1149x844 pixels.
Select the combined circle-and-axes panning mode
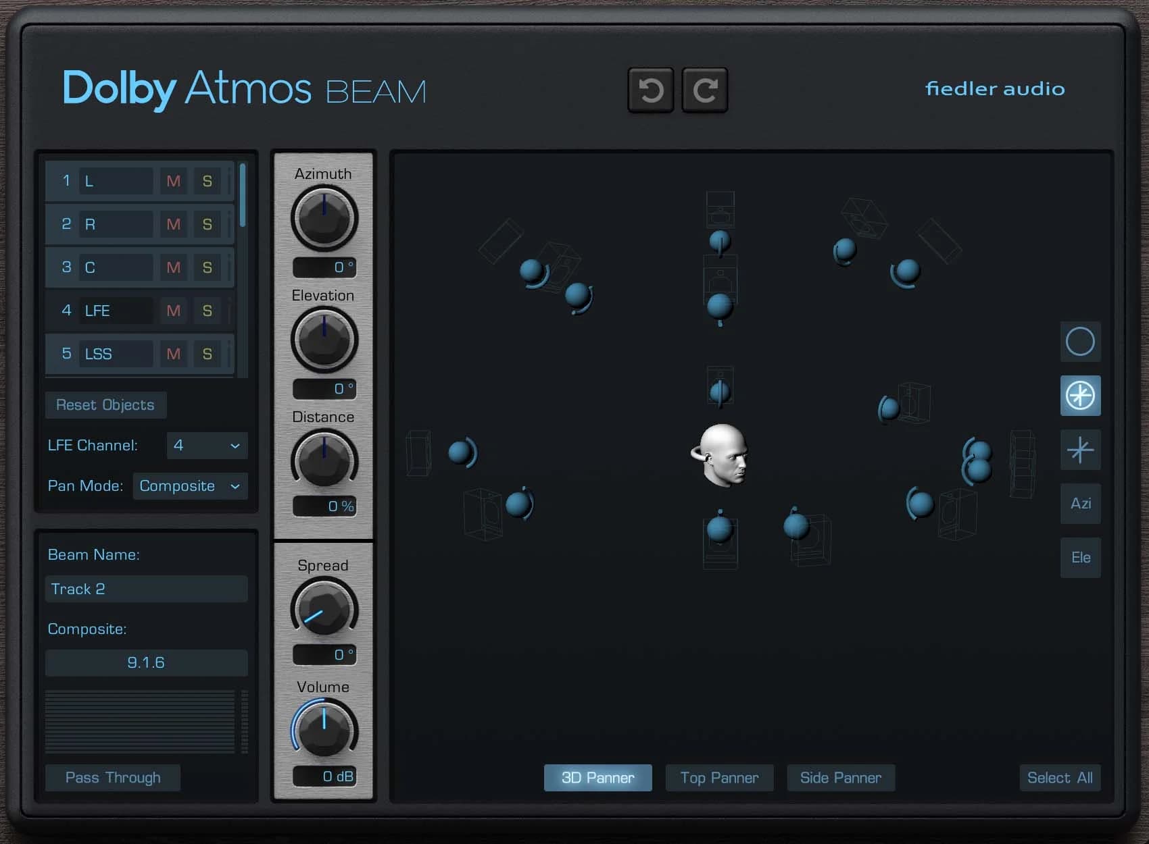point(1080,396)
